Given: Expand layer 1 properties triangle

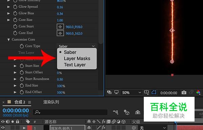Looking at the screenshot, I should [x=24, y=128].
